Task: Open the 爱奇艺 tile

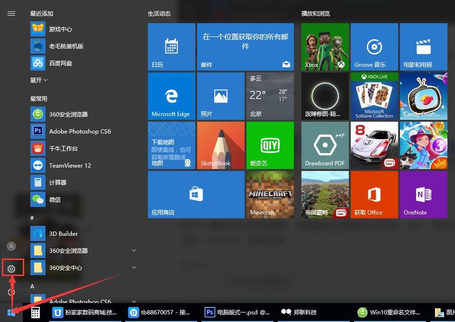Action: [x=270, y=145]
